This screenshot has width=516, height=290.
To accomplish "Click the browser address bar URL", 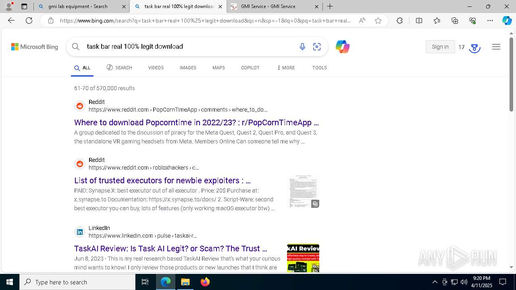I will 205,21.
